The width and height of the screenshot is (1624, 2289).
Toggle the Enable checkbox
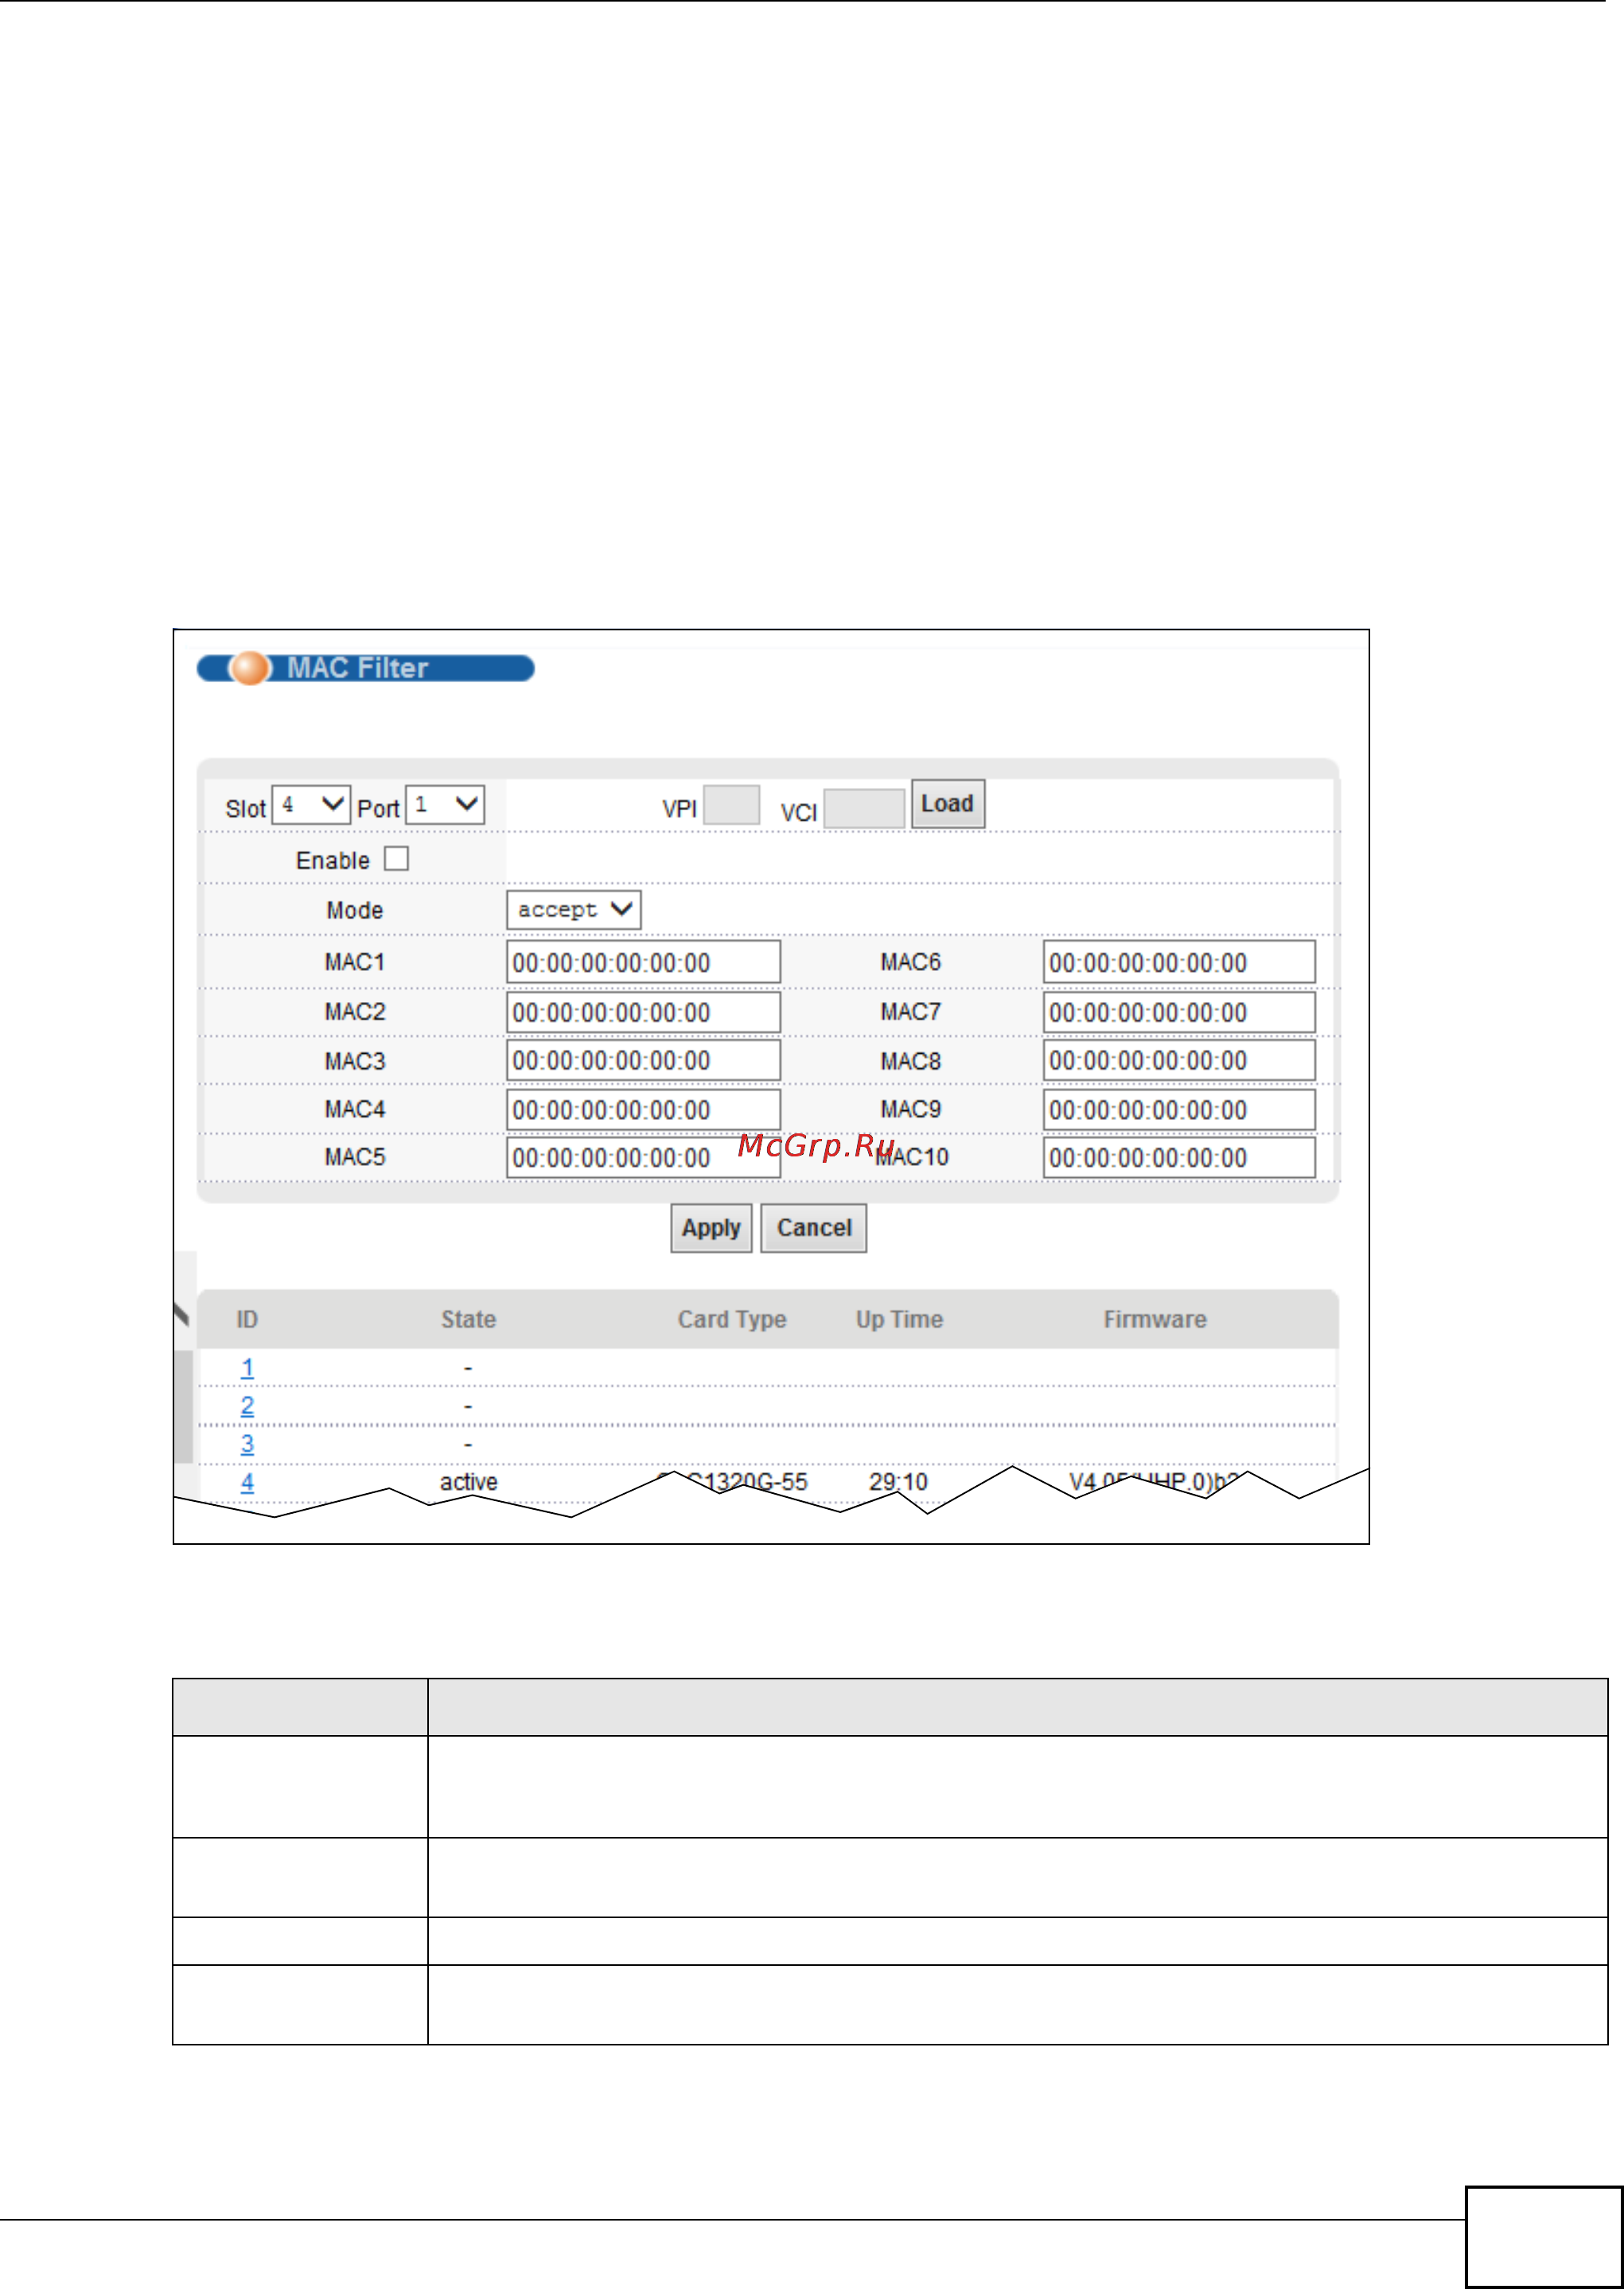pyautogui.click(x=396, y=859)
